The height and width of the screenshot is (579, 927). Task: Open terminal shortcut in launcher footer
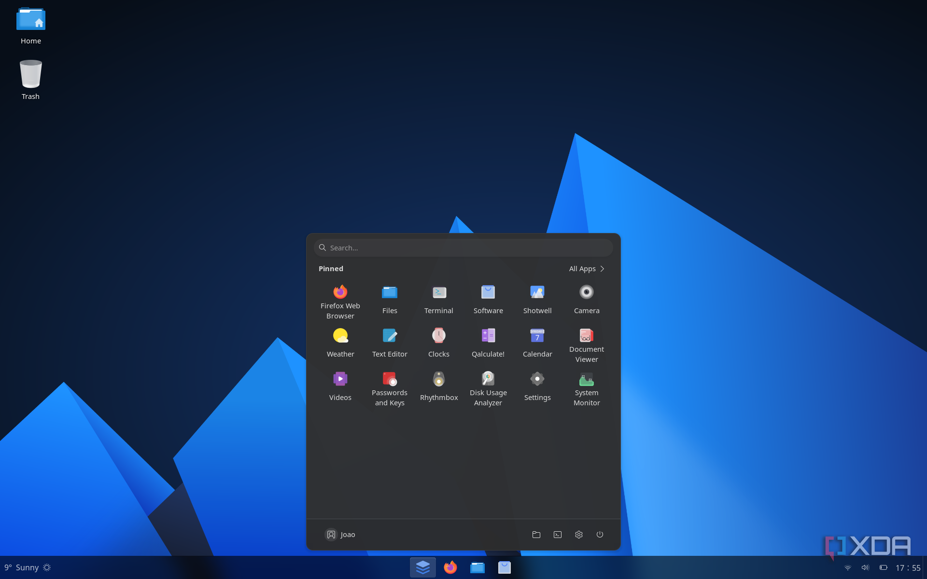click(558, 535)
